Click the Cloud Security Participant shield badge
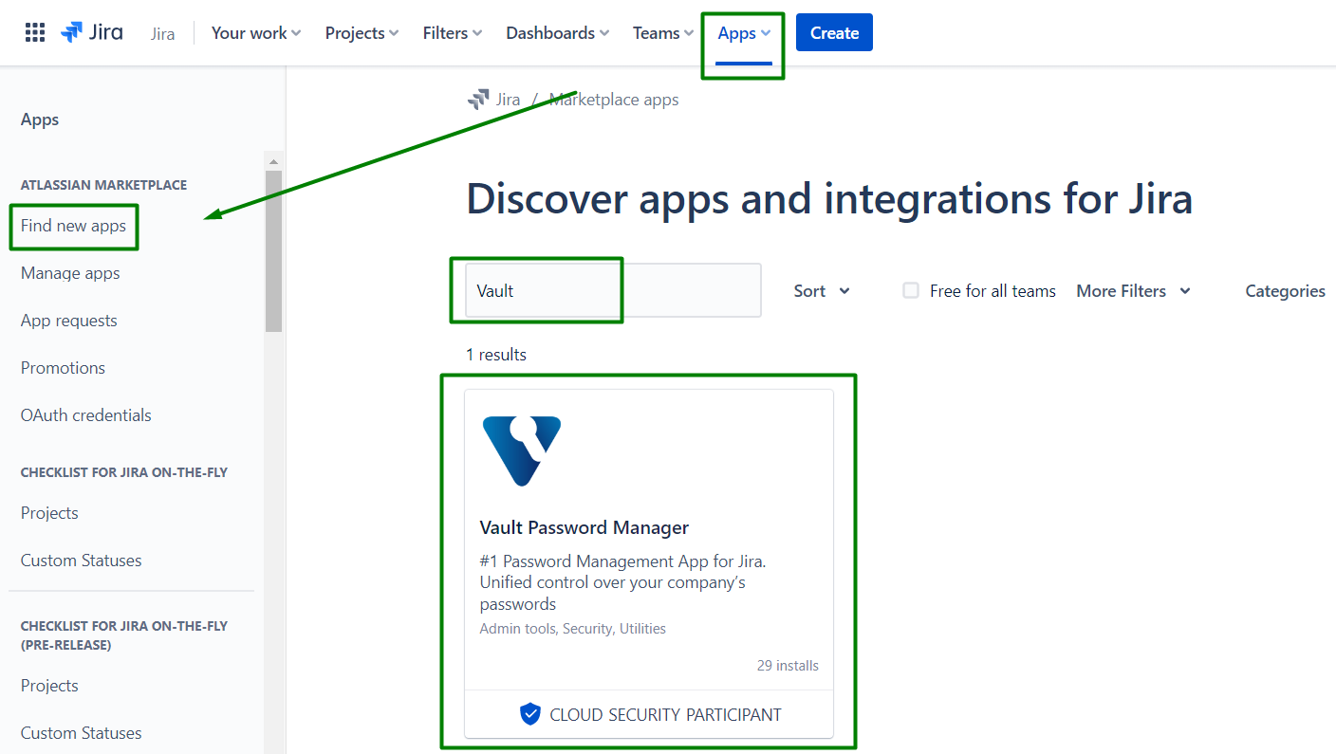Screen dimensions: 1336x754 click(x=530, y=714)
